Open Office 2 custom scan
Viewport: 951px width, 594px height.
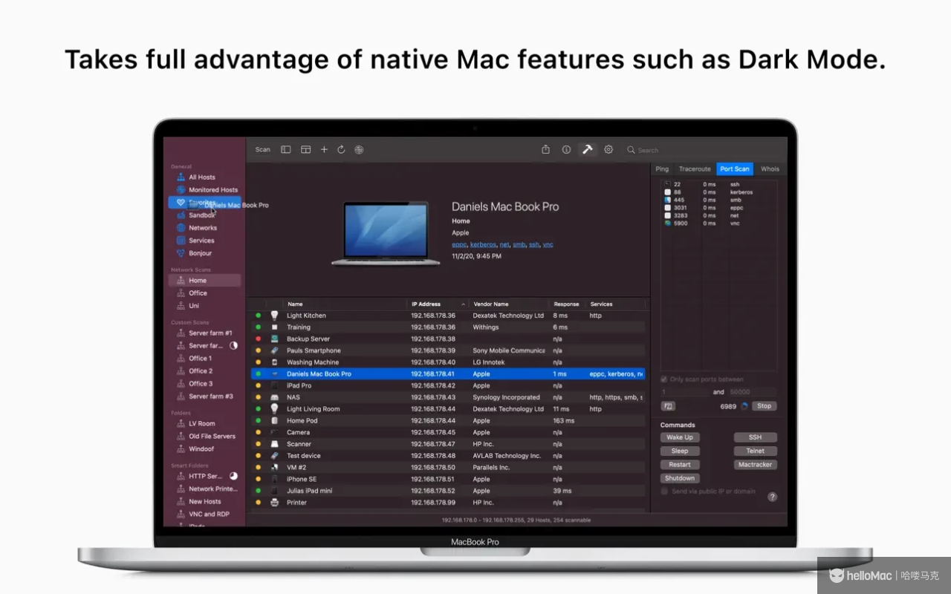(x=204, y=371)
